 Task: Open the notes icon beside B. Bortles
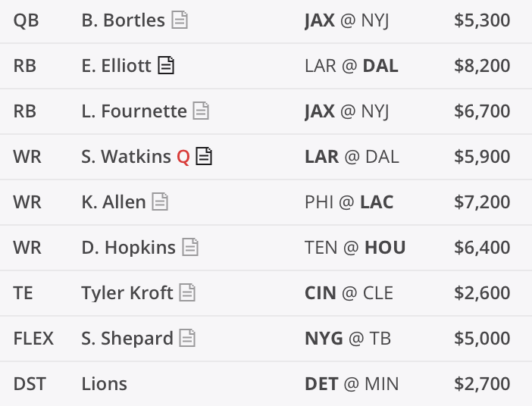(180, 20)
